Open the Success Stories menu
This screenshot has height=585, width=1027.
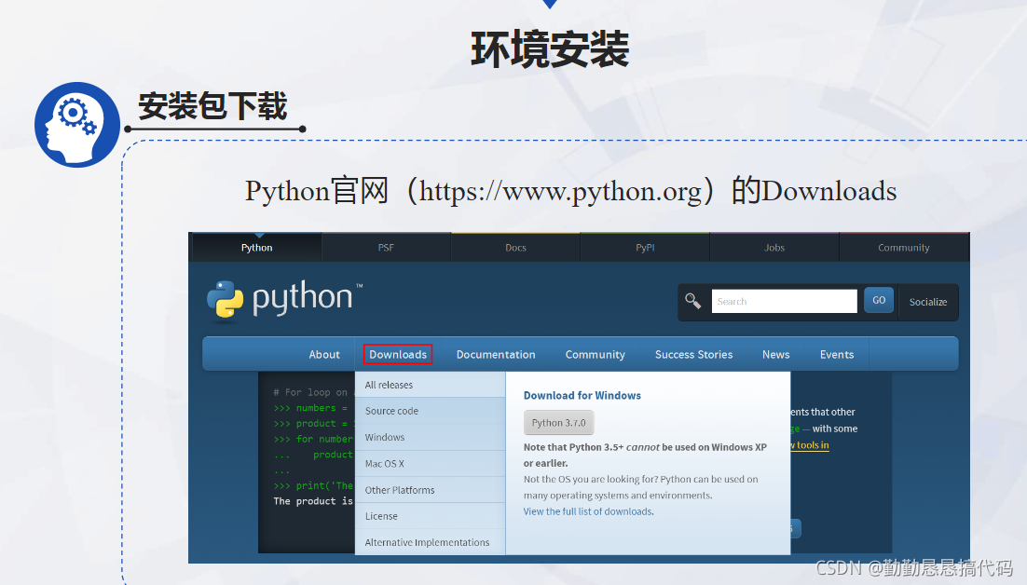693,354
